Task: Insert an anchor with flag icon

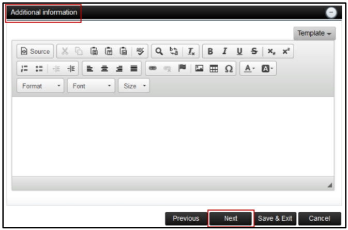Action: (182, 68)
